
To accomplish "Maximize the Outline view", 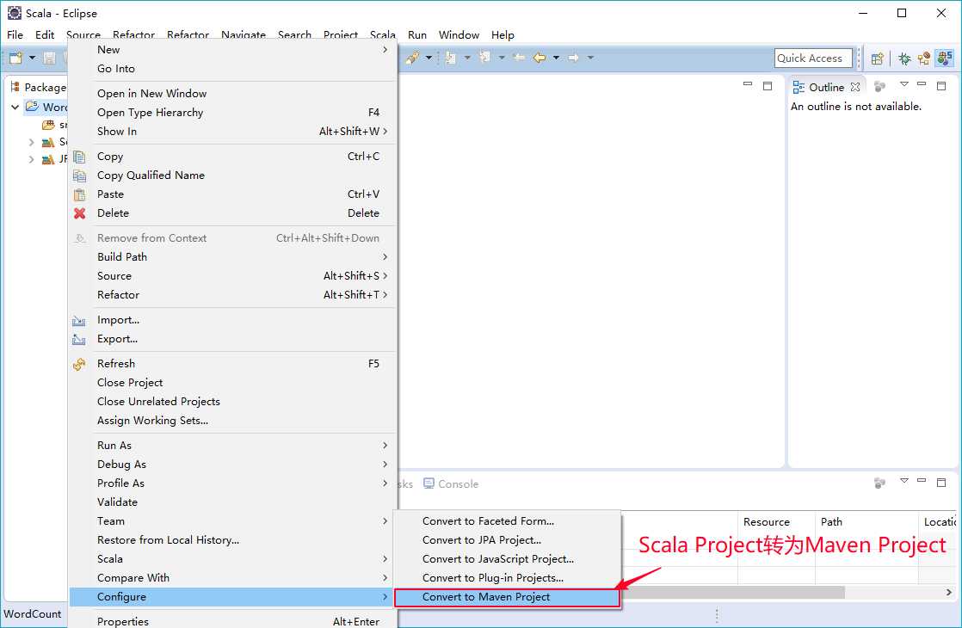I will click(941, 86).
